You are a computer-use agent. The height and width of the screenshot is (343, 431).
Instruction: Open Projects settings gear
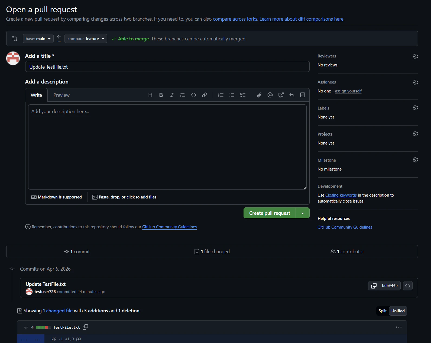pos(415,134)
